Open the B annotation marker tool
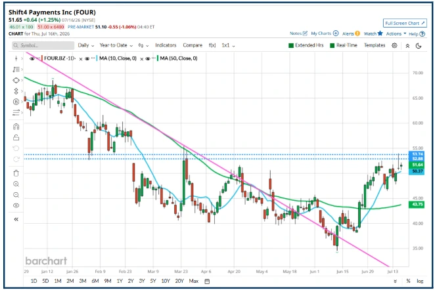This screenshot has height=290, width=435. click(16, 102)
